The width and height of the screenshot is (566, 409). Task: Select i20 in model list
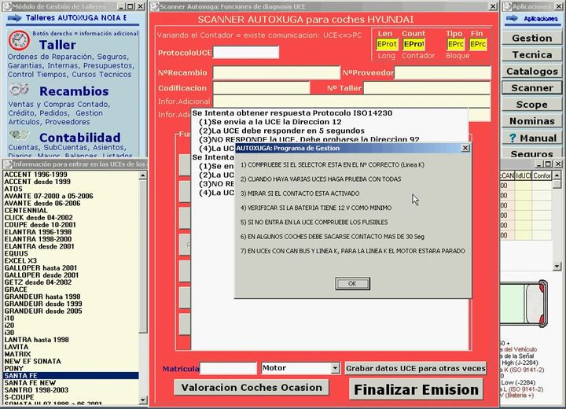point(71,325)
